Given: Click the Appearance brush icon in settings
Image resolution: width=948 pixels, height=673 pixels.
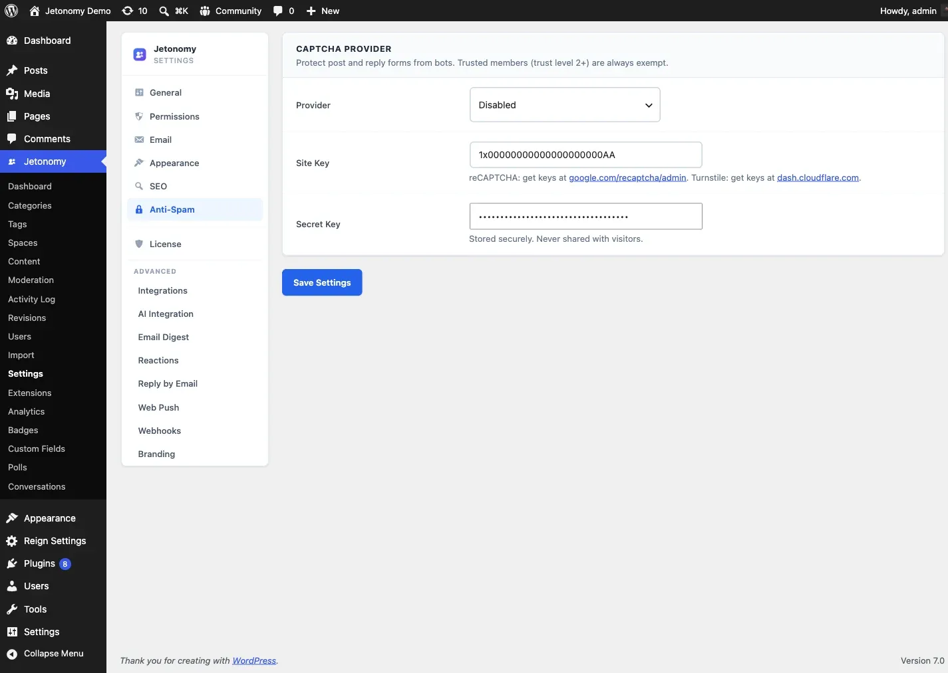Looking at the screenshot, I should (139, 163).
